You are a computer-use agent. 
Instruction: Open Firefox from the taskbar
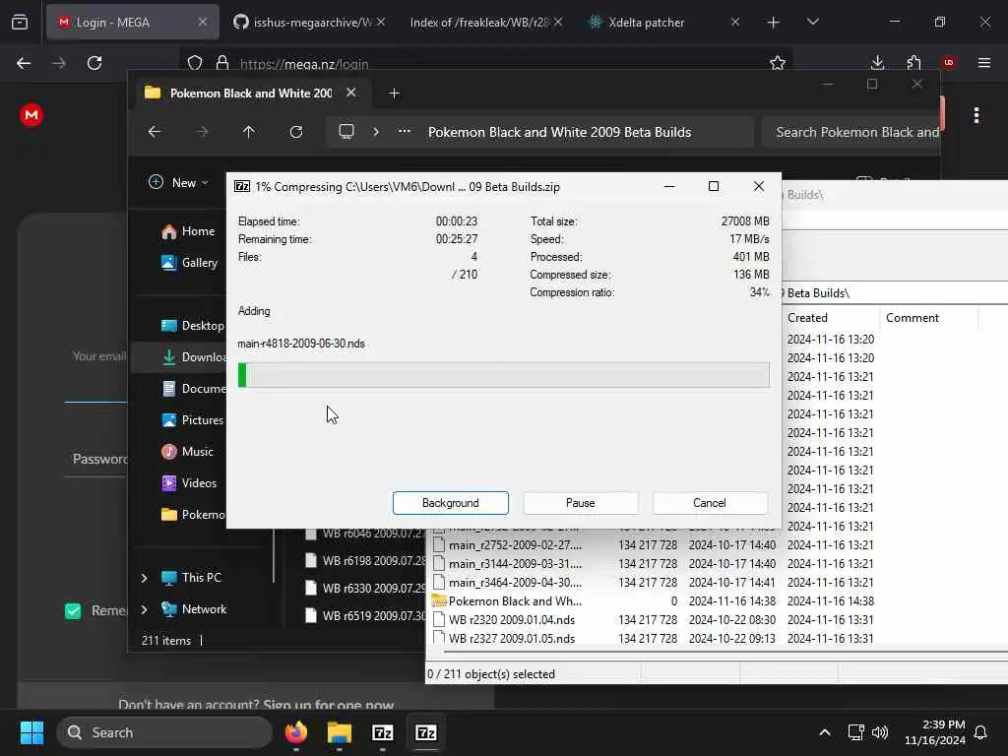click(x=295, y=732)
